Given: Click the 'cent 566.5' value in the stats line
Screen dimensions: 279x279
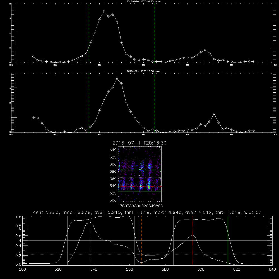Looking at the screenshot, I should 47,212.
